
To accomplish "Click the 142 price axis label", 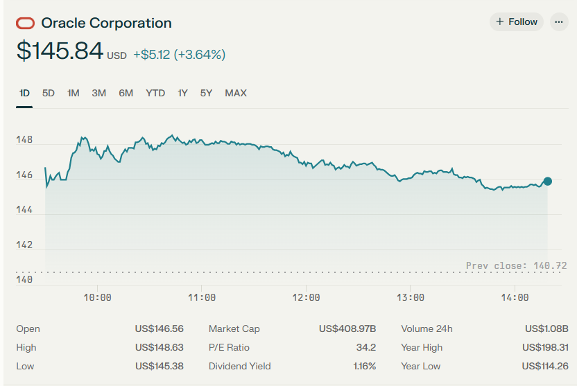I will (x=24, y=245).
